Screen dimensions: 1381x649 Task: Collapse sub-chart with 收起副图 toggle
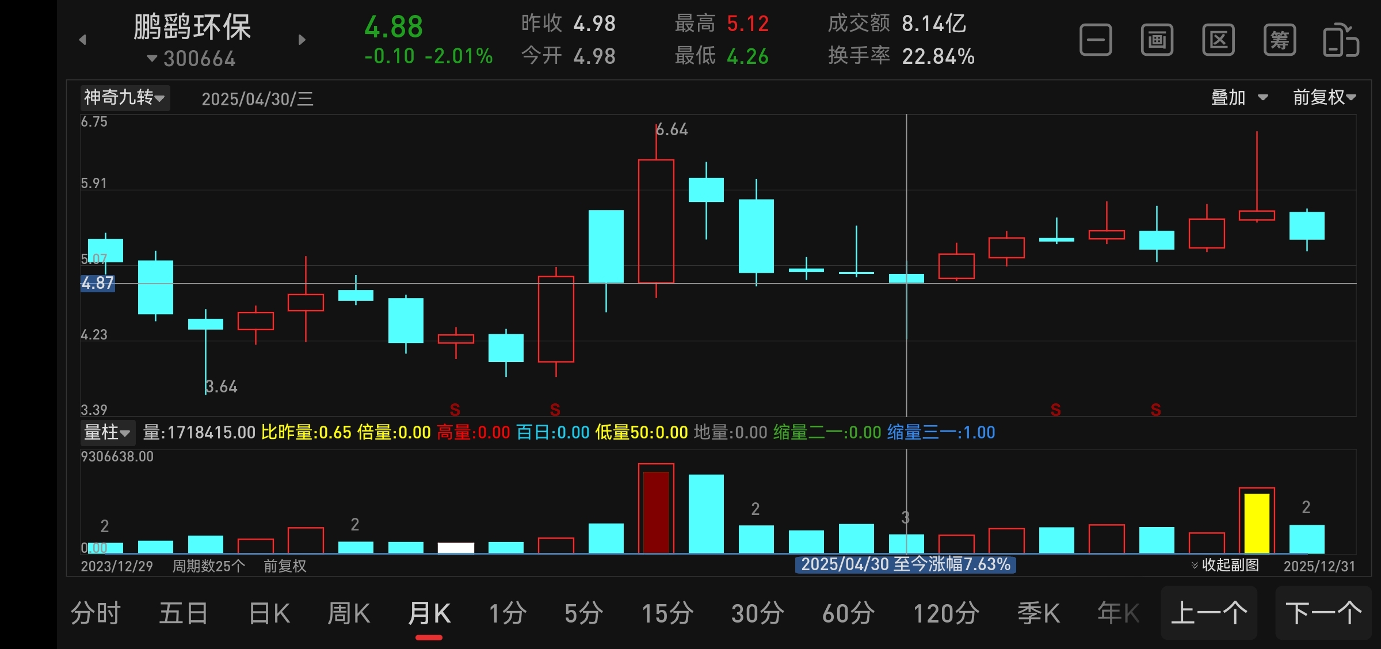1225,565
